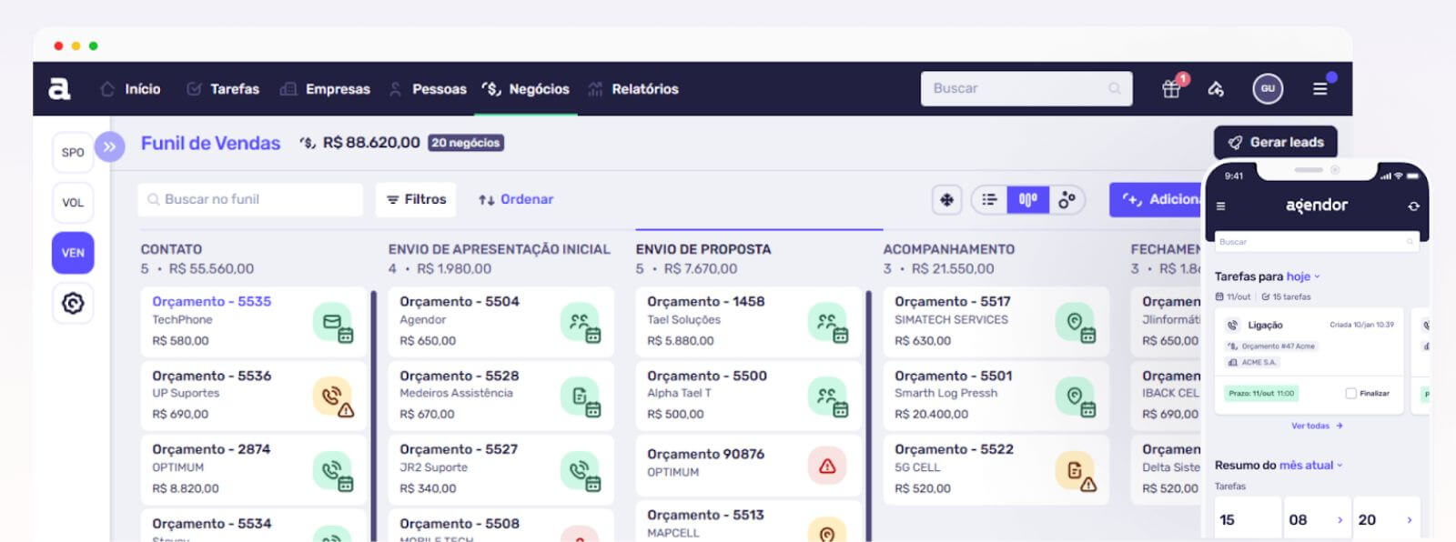Click meeting icon on Orçamento - 5500

click(x=828, y=396)
